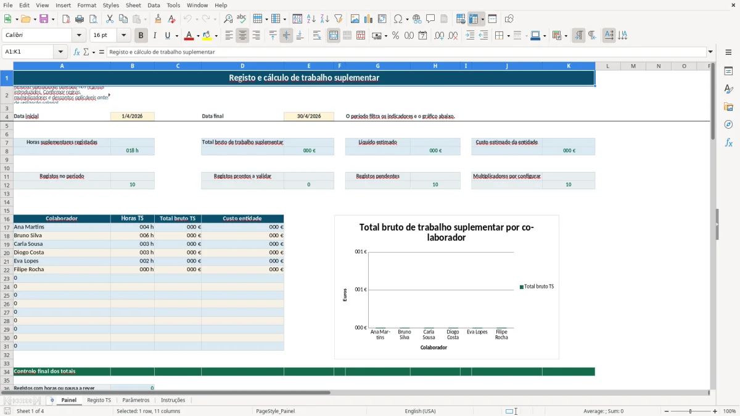This screenshot has height=416, width=740.
Task: Open sidebar Properties panel icon
Action: coord(728,71)
